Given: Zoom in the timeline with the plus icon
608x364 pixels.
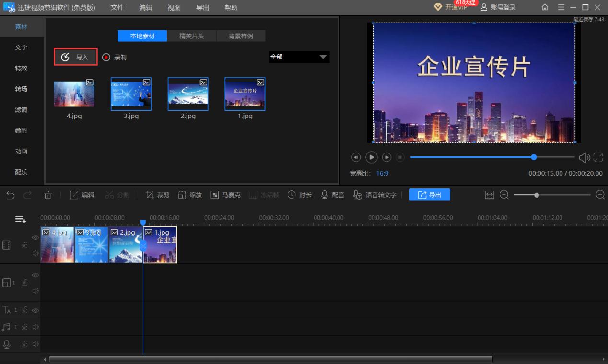Looking at the screenshot, I should pyautogui.click(x=600, y=195).
